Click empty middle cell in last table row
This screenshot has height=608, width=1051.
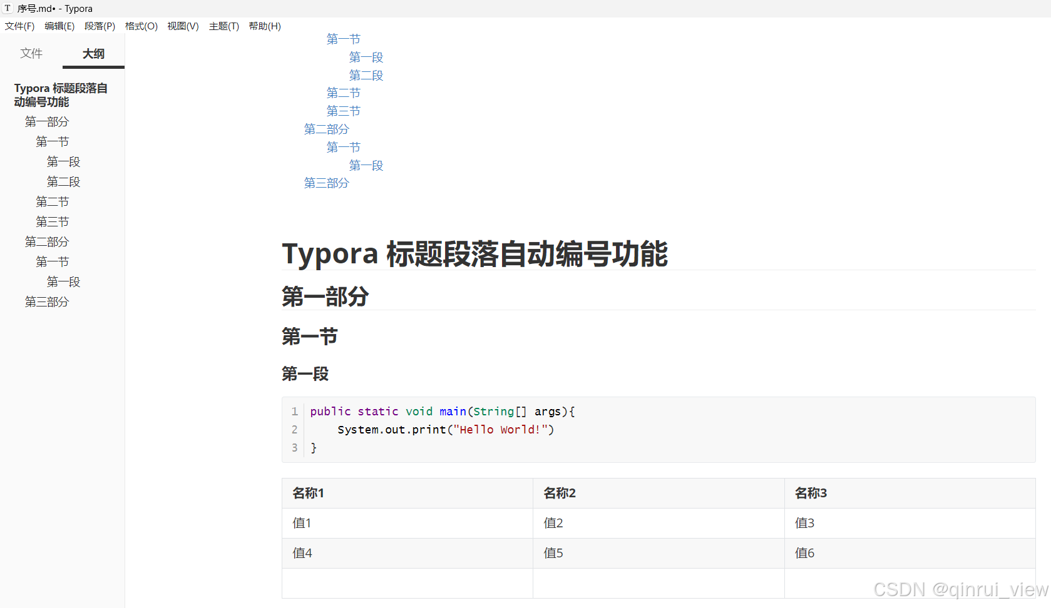[659, 584]
